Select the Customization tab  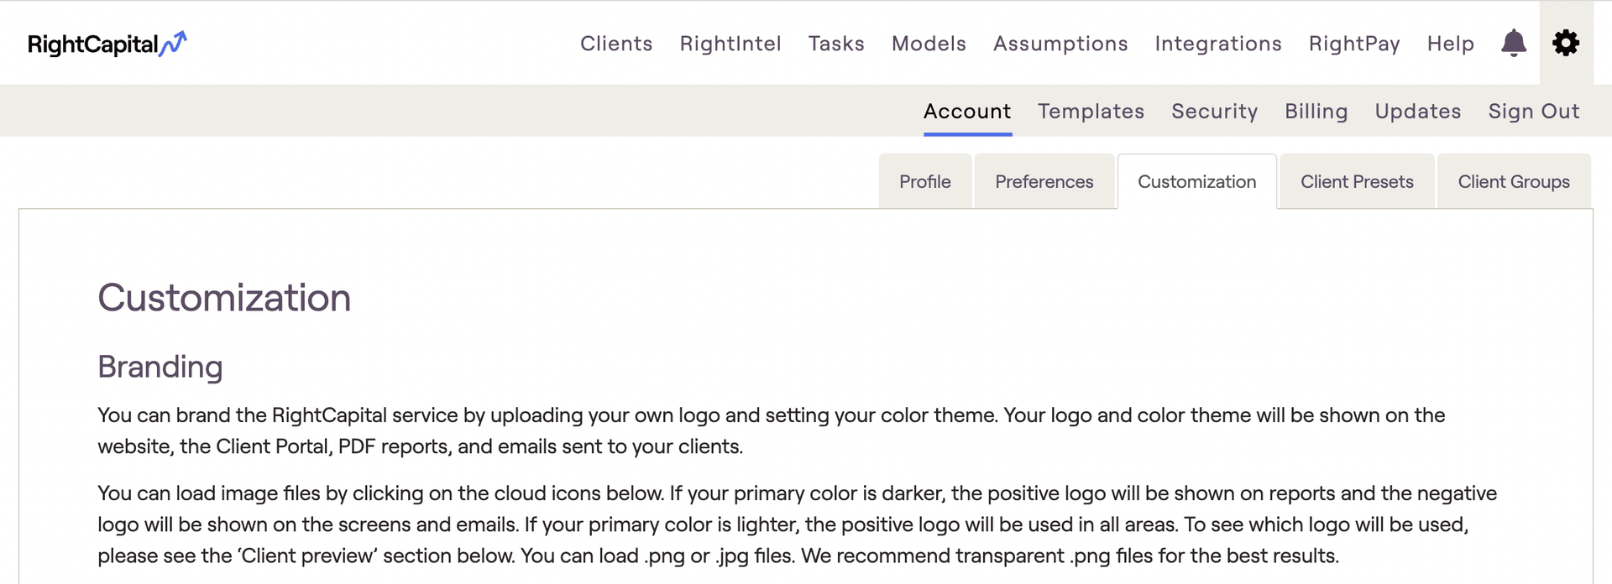(1197, 181)
